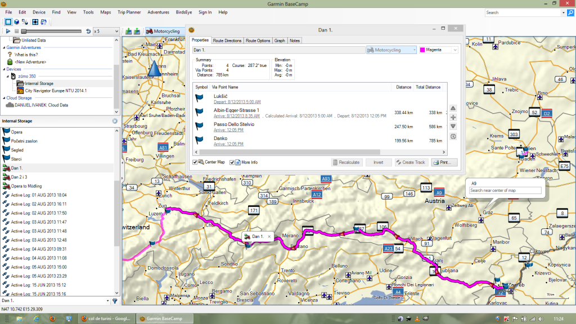The image size is (576, 324).
Task: Click the 'Search near center of map' field
Action: click(x=505, y=190)
